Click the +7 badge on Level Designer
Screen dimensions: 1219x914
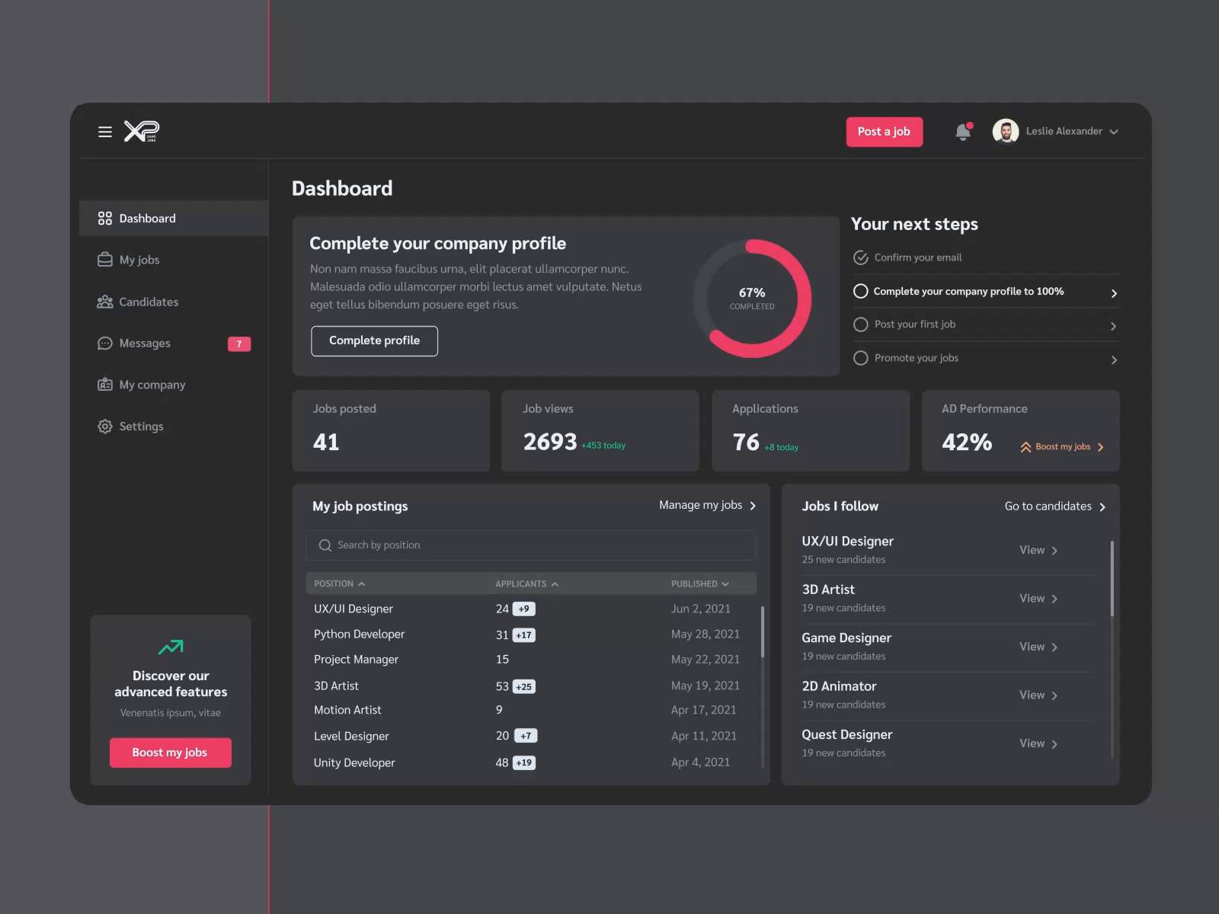(526, 737)
